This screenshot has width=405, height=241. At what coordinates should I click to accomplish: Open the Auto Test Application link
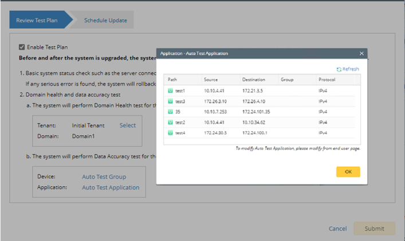click(x=111, y=187)
